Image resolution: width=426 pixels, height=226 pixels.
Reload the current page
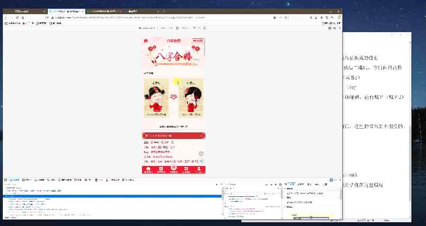(18, 17)
